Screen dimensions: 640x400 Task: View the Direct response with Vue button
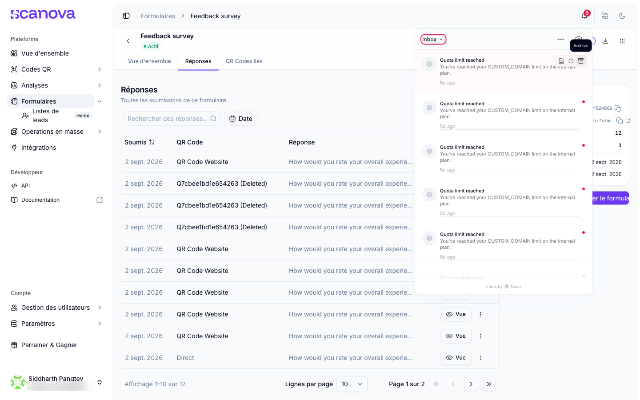(x=456, y=358)
